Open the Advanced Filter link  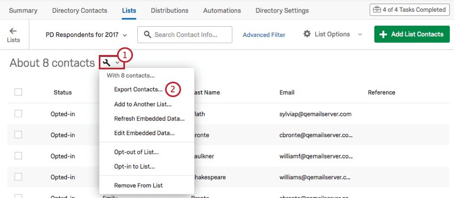click(264, 35)
